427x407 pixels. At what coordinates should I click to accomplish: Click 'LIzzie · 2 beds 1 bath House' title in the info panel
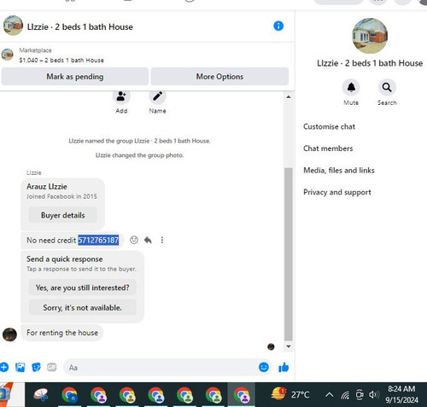coord(370,63)
